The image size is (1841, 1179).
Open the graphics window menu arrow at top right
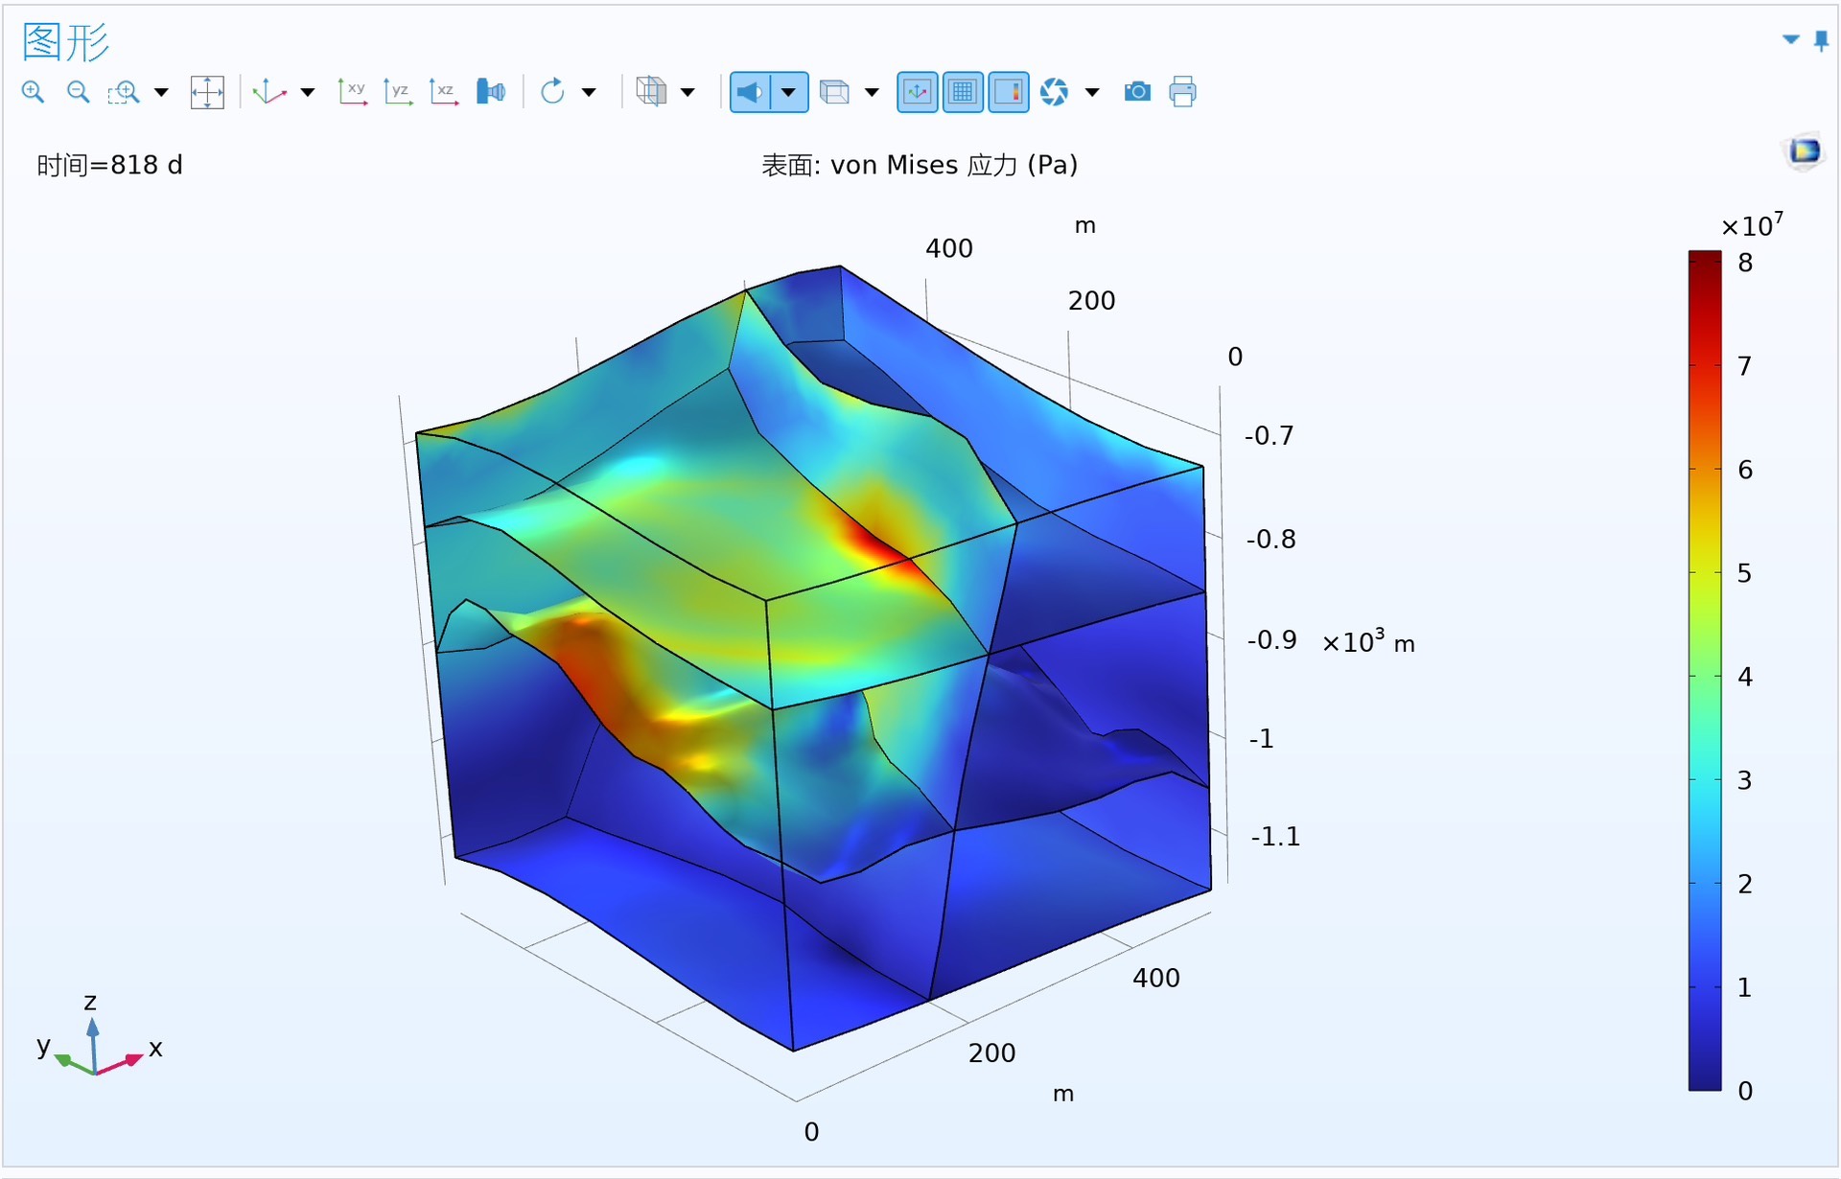(1790, 39)
